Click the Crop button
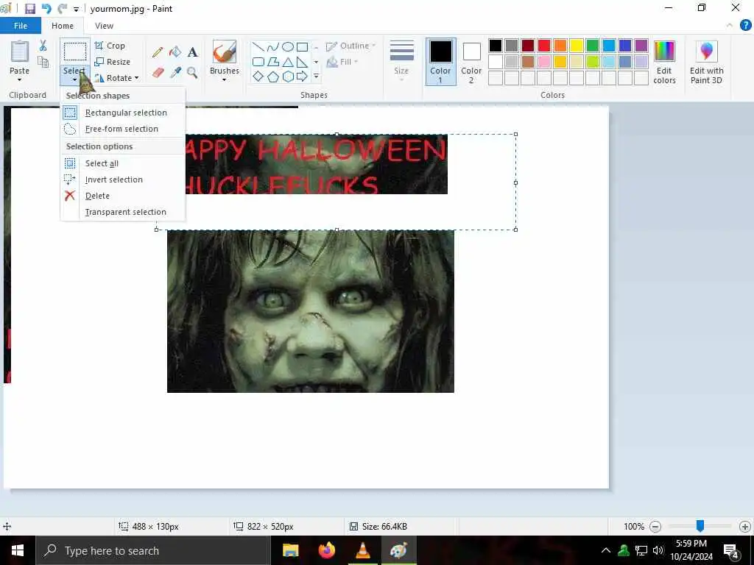The height and width of the screenshot is (565, 754). click(110, 46)
